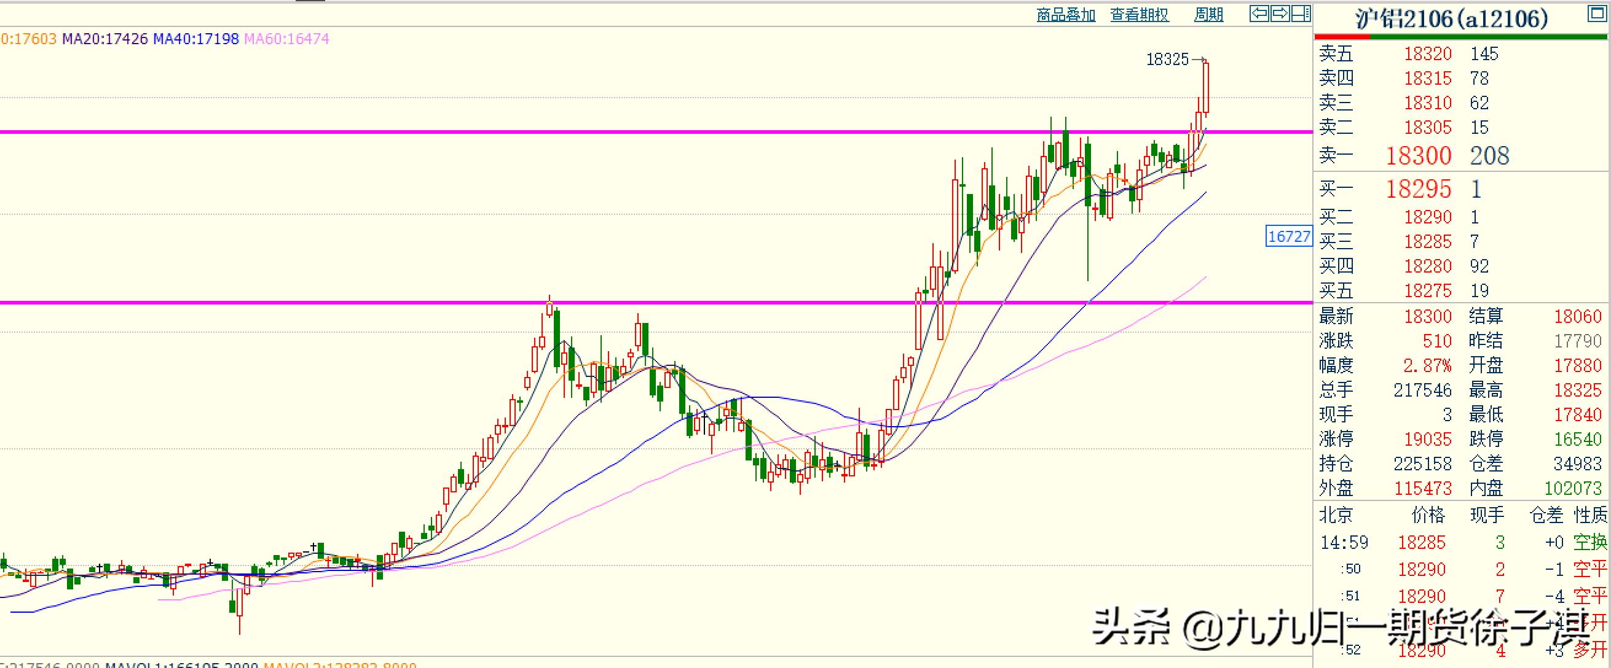Viewport: 1611px width, 668px height.
Task: Click the 买一 bid price 18295
Action: 1418,188
